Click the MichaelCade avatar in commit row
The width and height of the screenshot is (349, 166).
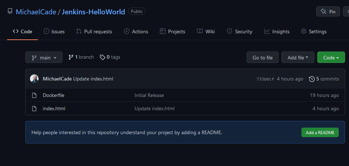(34, 79)
